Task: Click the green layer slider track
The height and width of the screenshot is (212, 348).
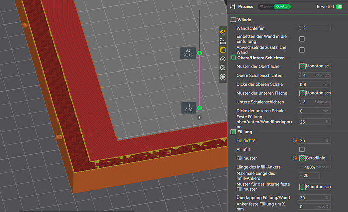Action: click(x=200, y=81)
